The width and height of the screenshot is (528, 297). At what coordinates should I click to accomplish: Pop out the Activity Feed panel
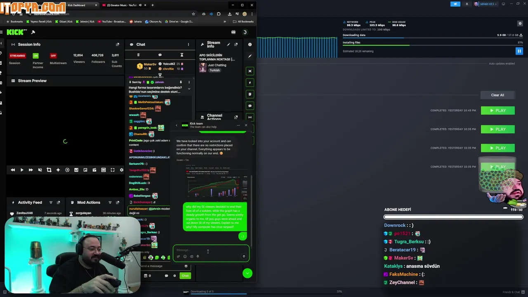click(58, 203)
